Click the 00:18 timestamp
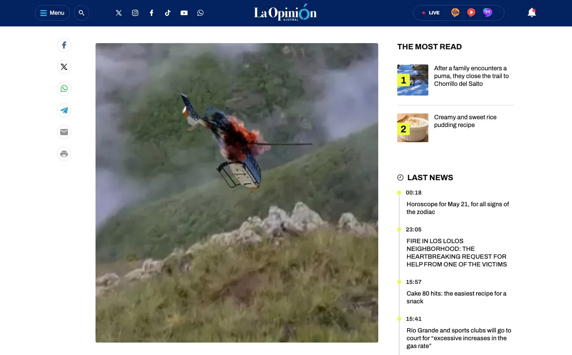This screenshot has height=355, width=572. [x=414, y=193]
